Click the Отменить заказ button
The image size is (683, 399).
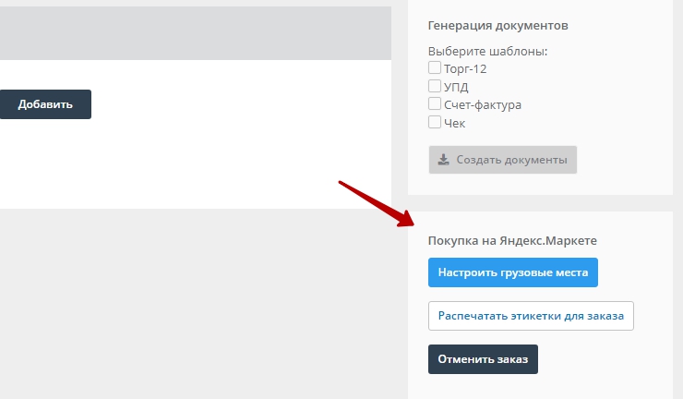click(483, 359)
